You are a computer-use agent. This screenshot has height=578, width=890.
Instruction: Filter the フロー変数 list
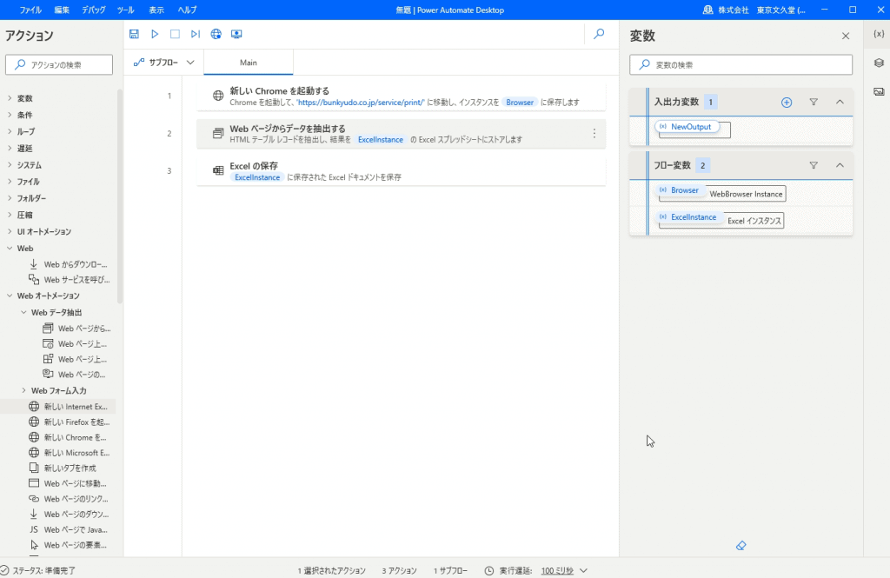pos(814,165)
